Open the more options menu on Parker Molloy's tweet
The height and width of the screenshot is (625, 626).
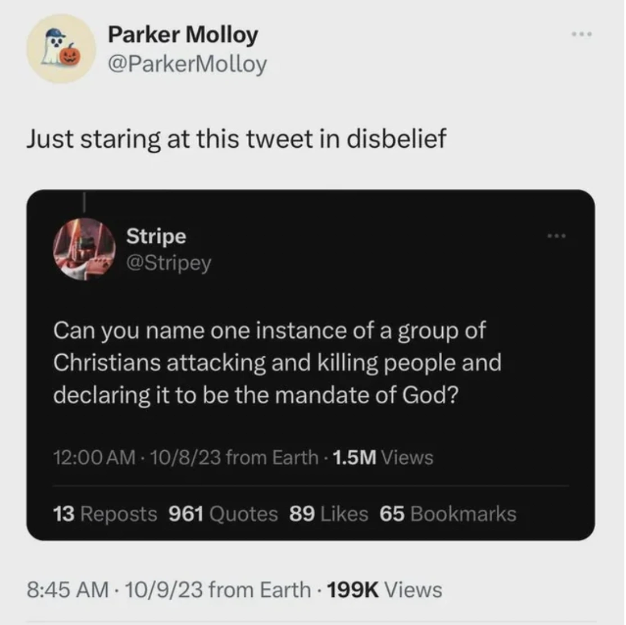(582, 35)
